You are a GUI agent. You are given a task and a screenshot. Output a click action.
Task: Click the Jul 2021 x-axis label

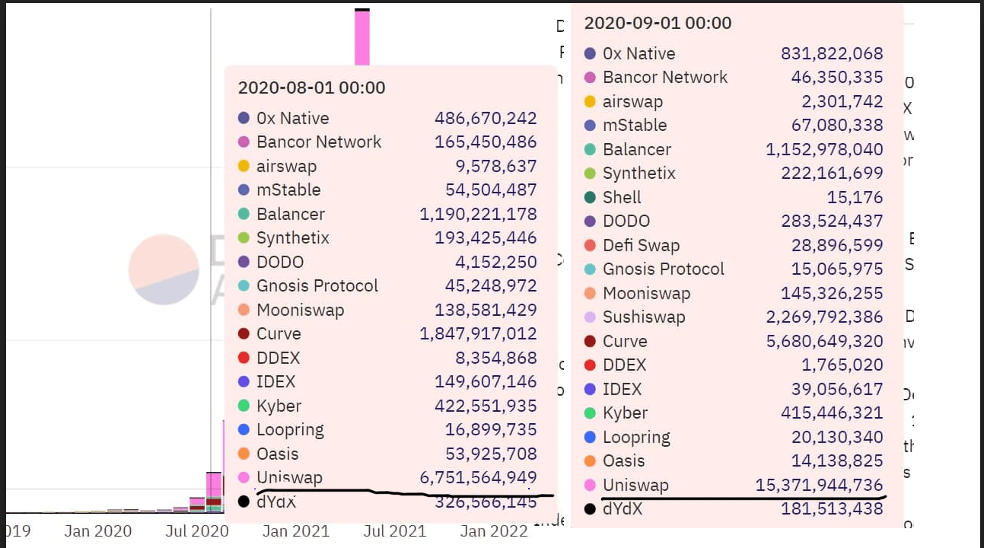pos(395,531)
